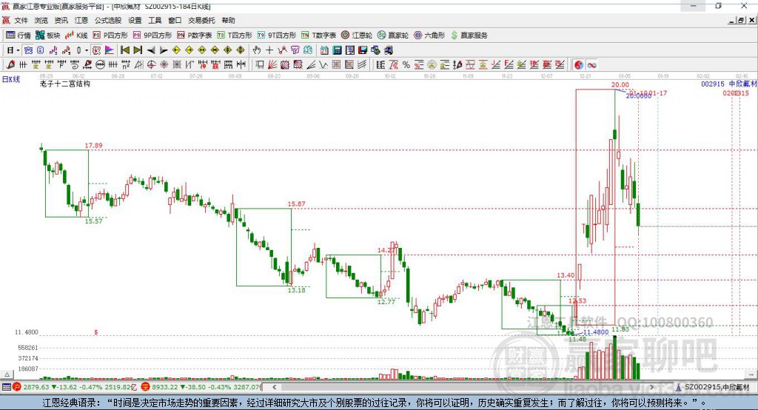Click the up-arrow button at volume panel corner
The width and height of the screenshot is (758, 410).
(7, 374)
